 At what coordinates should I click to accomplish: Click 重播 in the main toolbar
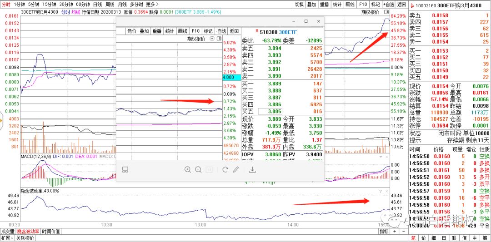325,5
